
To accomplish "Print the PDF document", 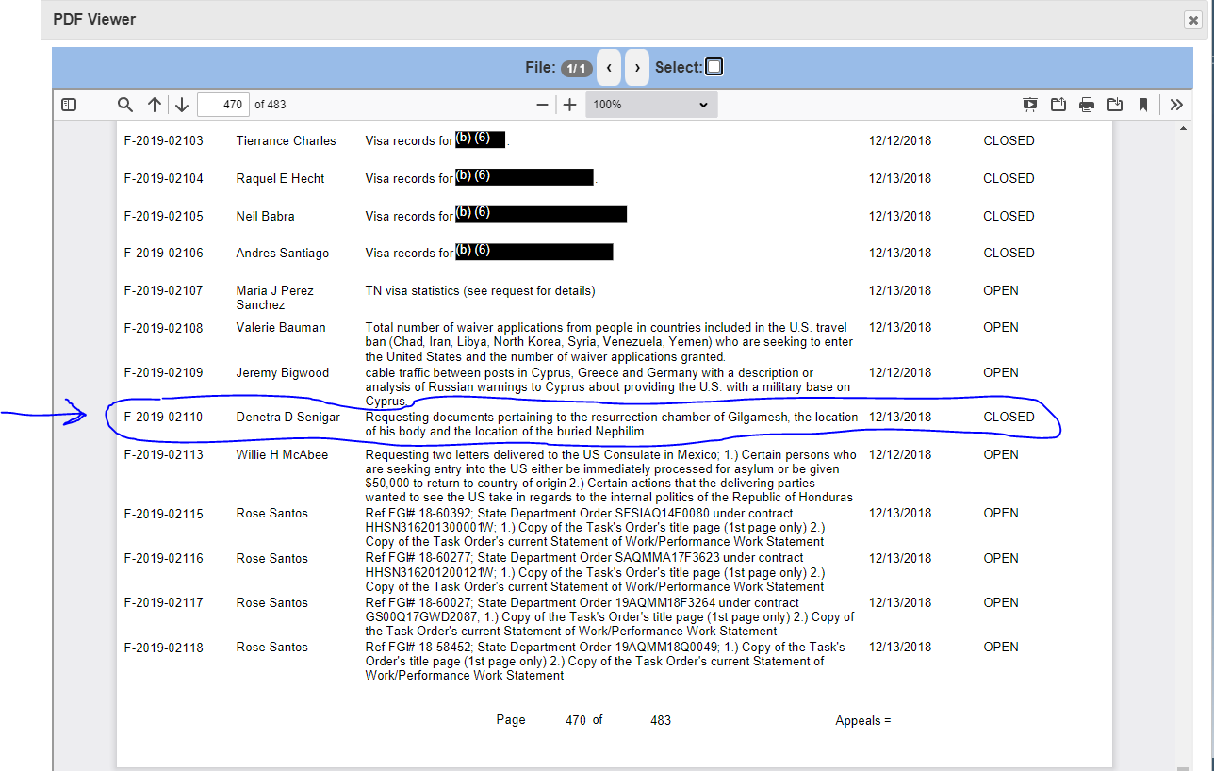I will (x=1087, y=105).
